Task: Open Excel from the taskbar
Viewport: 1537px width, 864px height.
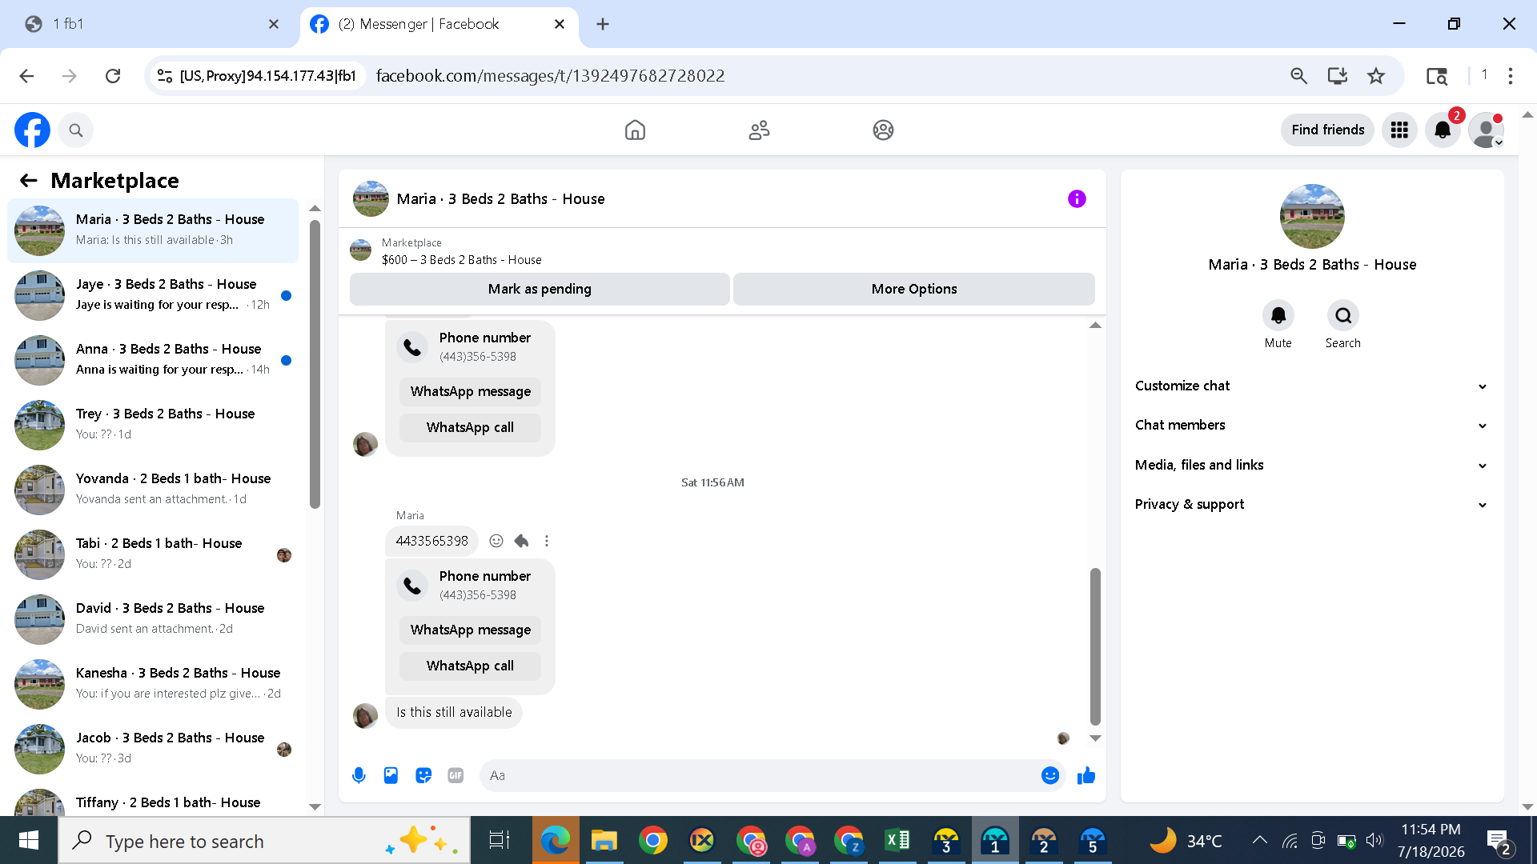Action: pyautogui.click(x=897, y=841)
